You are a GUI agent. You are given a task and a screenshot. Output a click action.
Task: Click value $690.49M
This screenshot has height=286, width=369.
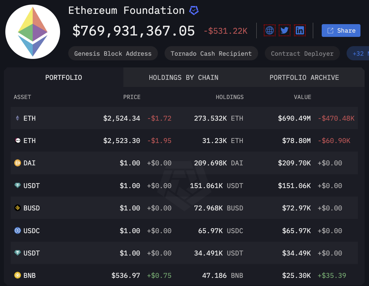(x=294, y=118)
